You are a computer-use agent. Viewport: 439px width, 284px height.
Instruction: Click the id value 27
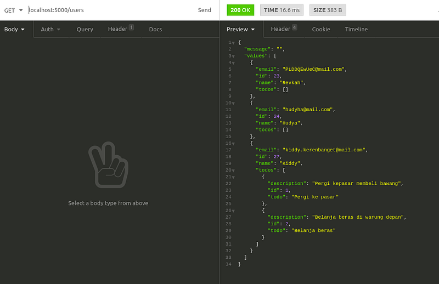[x=277, y=157]
